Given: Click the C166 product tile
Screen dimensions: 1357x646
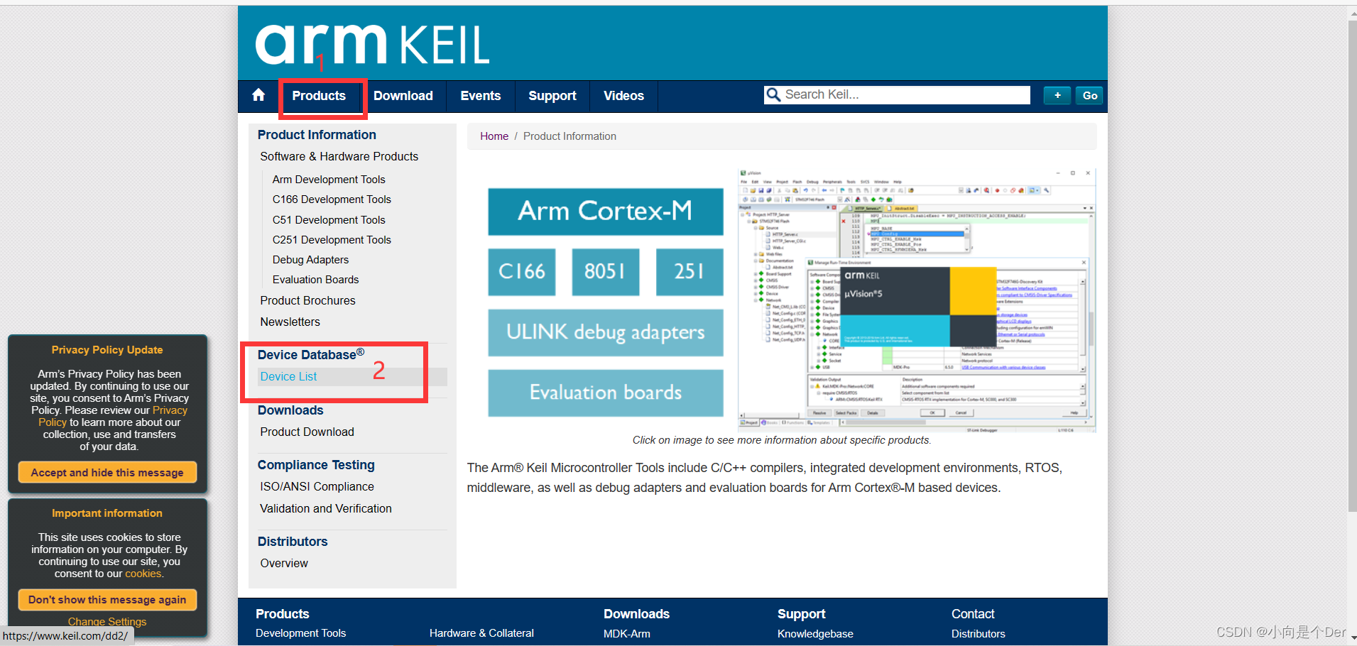Looking at the screenshot, I should (522, 271).
